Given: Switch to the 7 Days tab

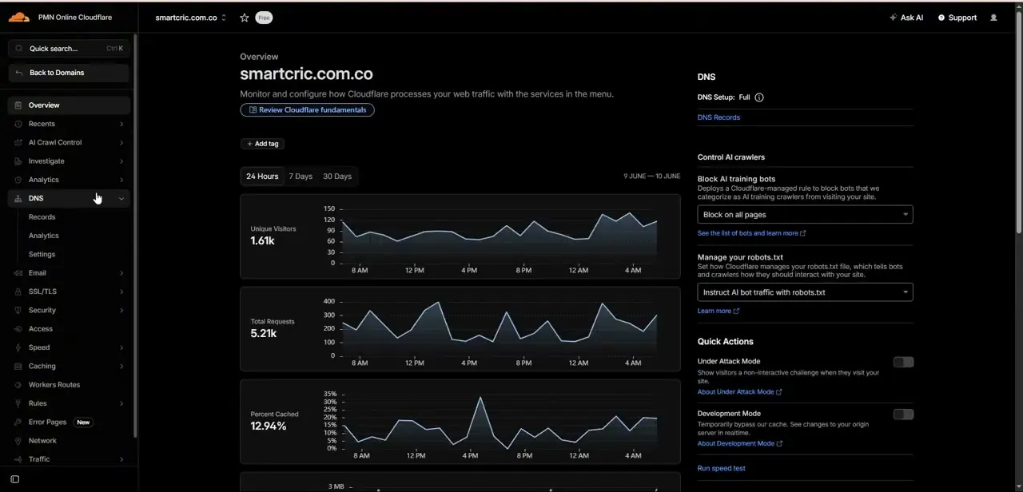Looking at the screenshot, I should point(301,177).
